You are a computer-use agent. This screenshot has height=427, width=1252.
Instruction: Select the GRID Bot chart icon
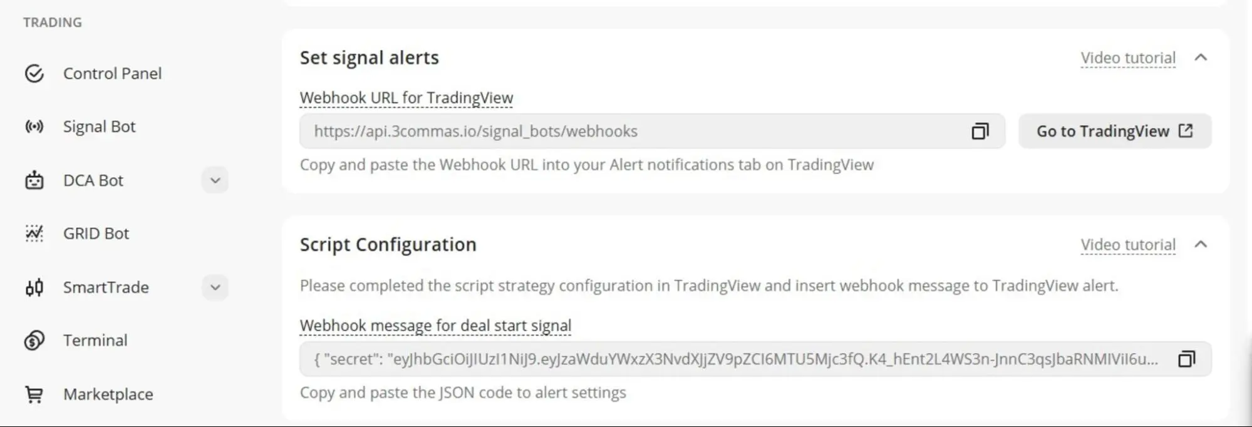tap(34, 233)
